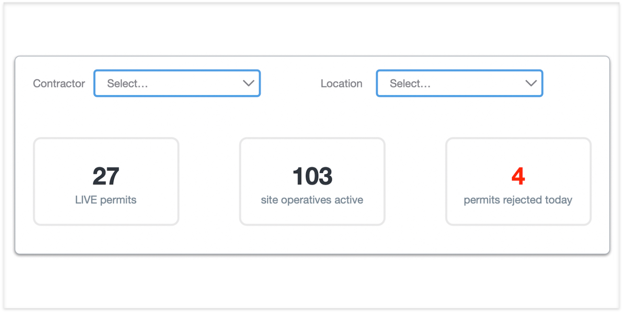Image resolution: width=623 pixels, height=313 pixels.
Task: Click the Select… placeholder in Location field
Action: 410,83
